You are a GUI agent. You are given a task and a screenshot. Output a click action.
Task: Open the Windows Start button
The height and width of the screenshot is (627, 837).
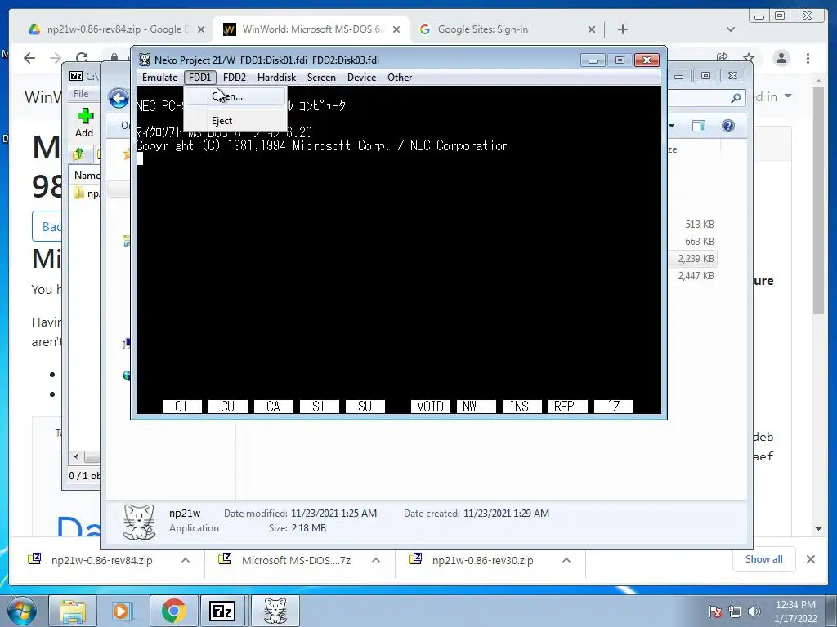(x=21, y=611)
